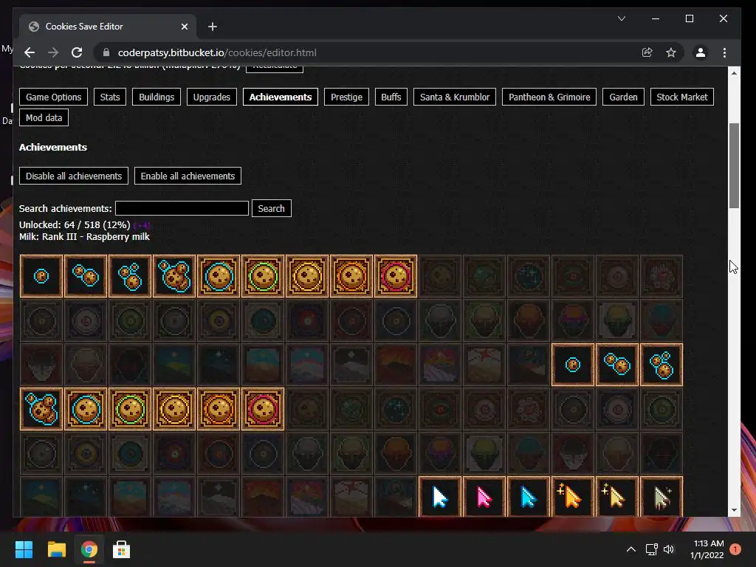Reload the page with the refresh icon
This screenshot has width=756, height=567.
pos(77,52)
